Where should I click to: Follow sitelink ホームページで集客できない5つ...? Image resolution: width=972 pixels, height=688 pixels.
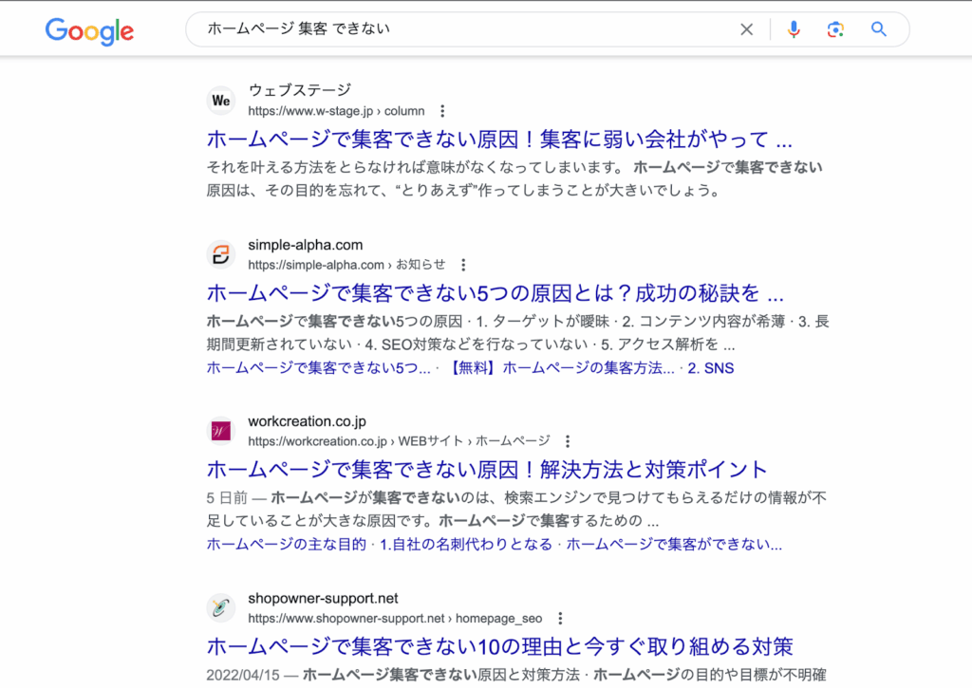click(x=318, y=368)
